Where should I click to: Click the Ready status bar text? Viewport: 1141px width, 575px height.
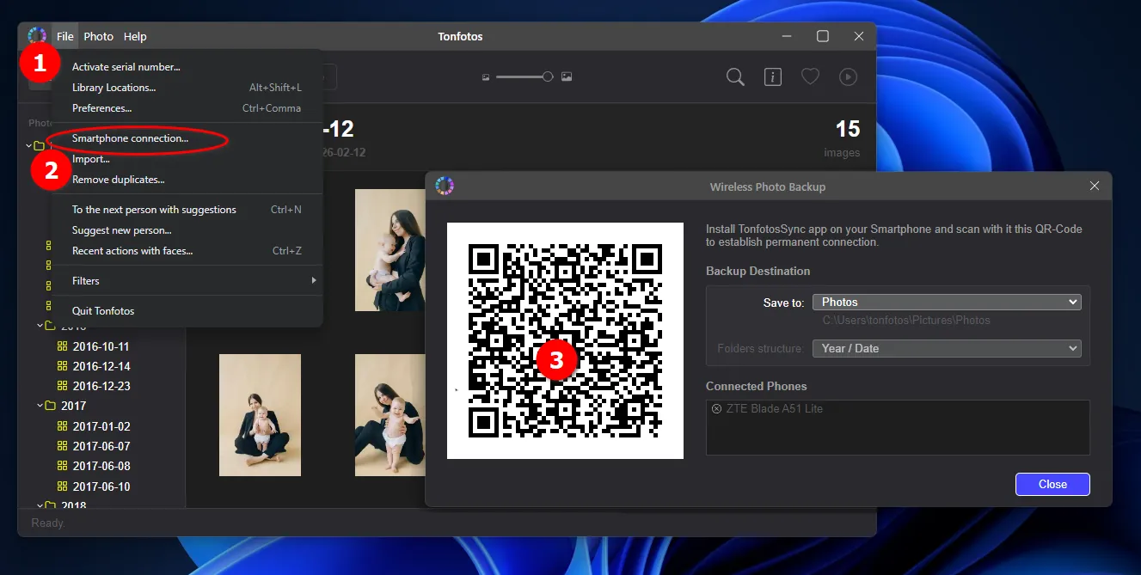tap(47, 523)
